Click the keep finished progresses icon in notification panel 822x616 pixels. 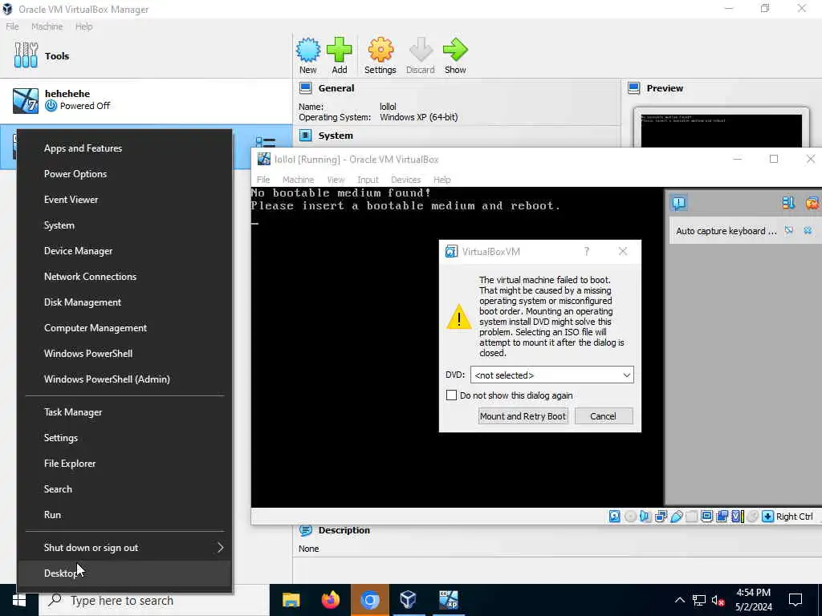click(788, 203)
